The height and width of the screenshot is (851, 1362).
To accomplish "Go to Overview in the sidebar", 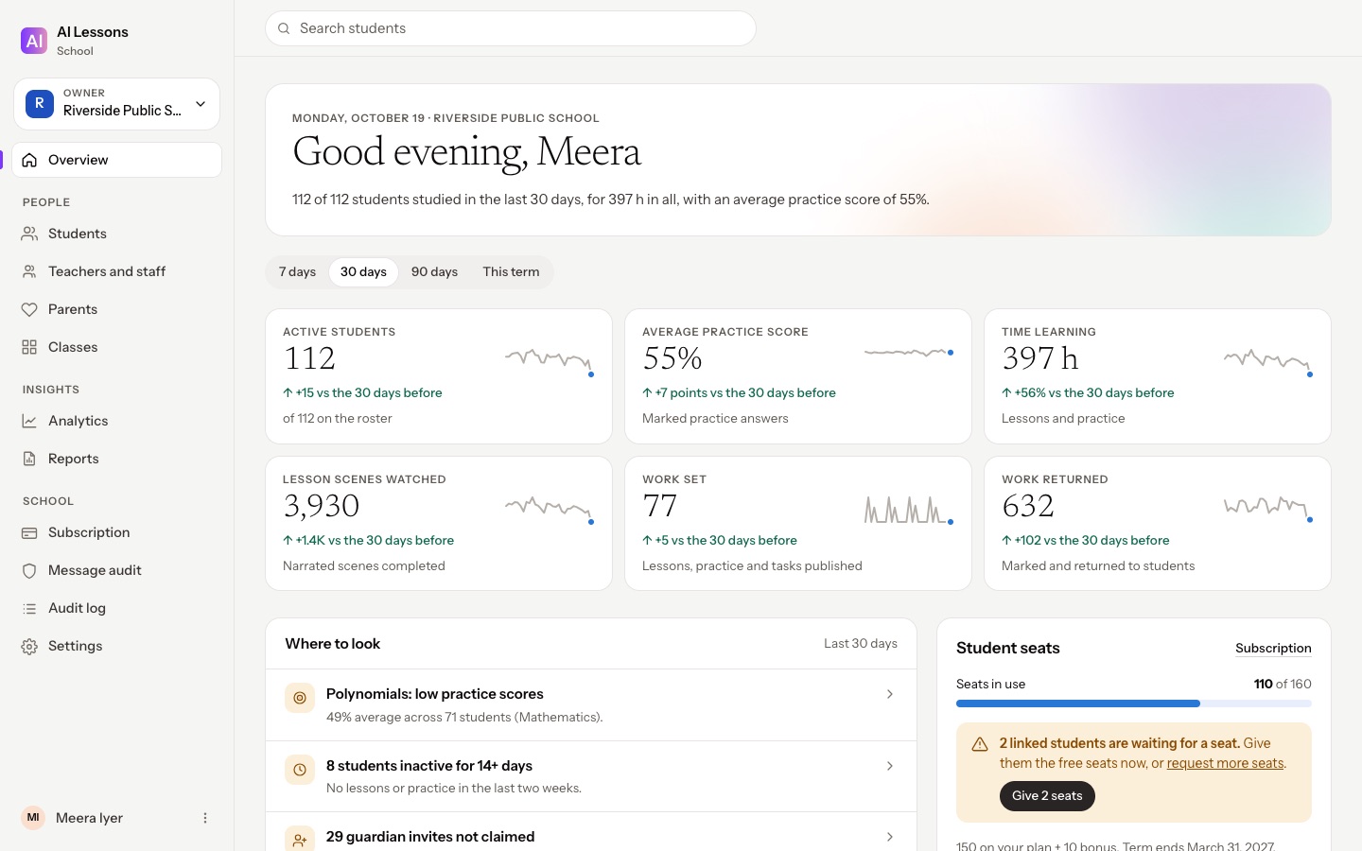I will (x=116, y=160).
